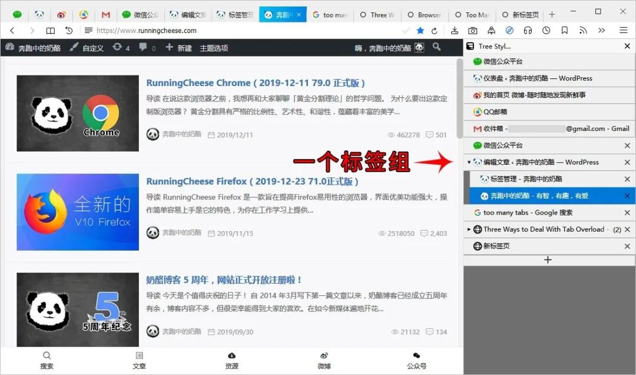
Task: Select Gmail 收件箱 sidebar tab
Action: coord(549,129)
